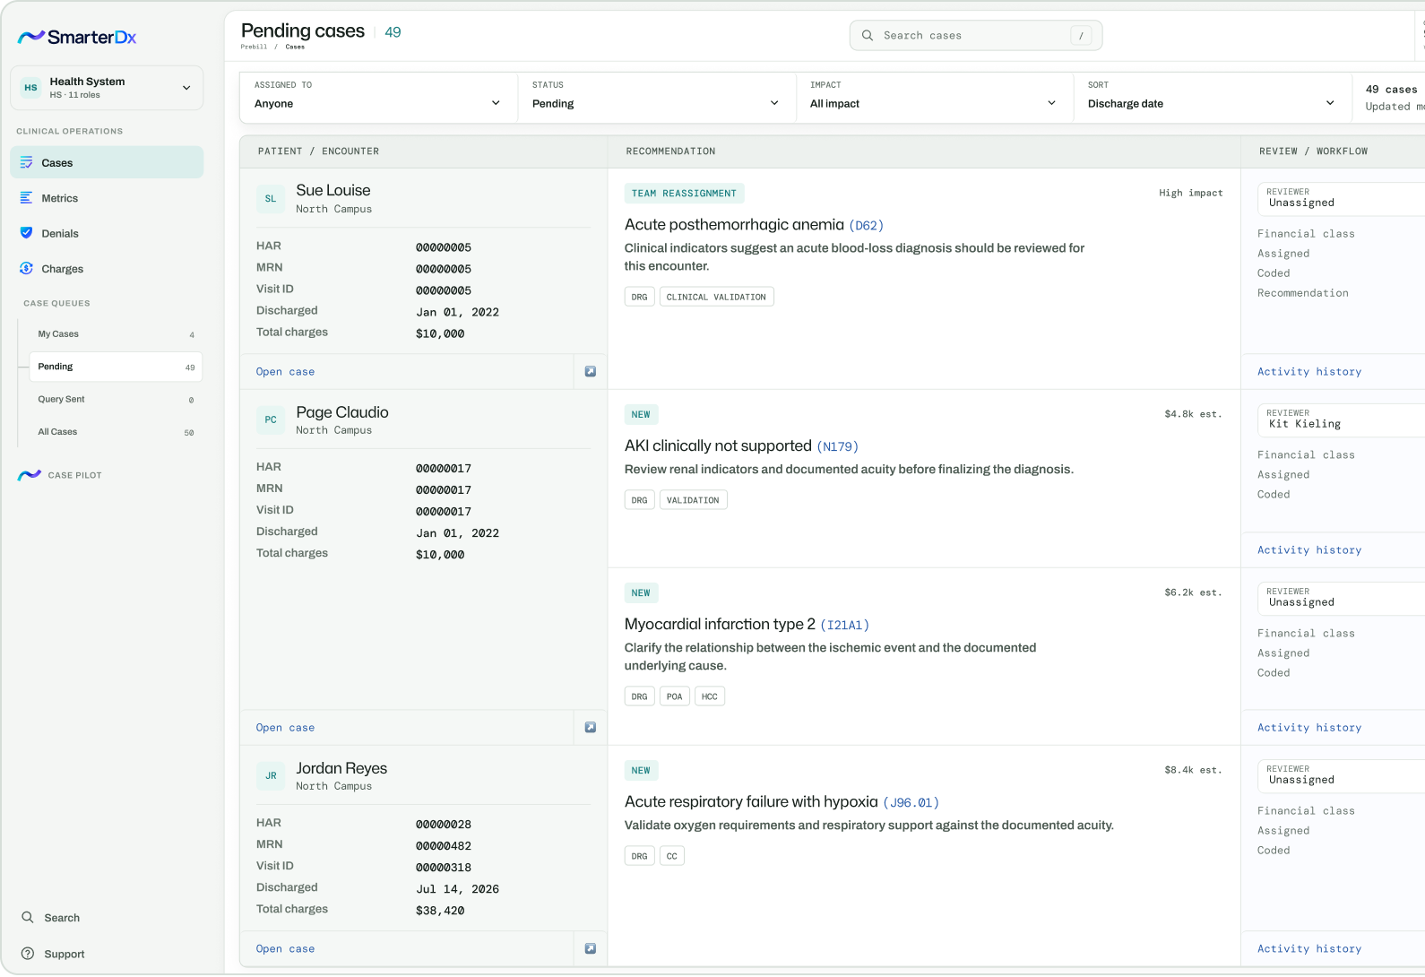
Task: Click the Search magnifier icon in sidebar
Action: coord(28,917)
